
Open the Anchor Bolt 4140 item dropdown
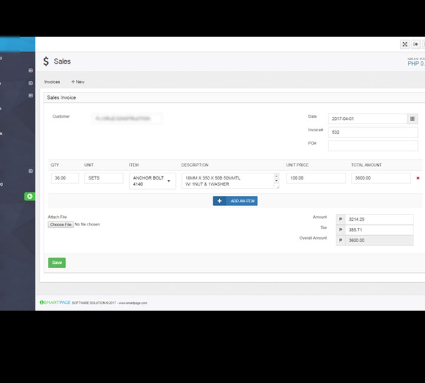pyautogui.click(x=152, y=181)
